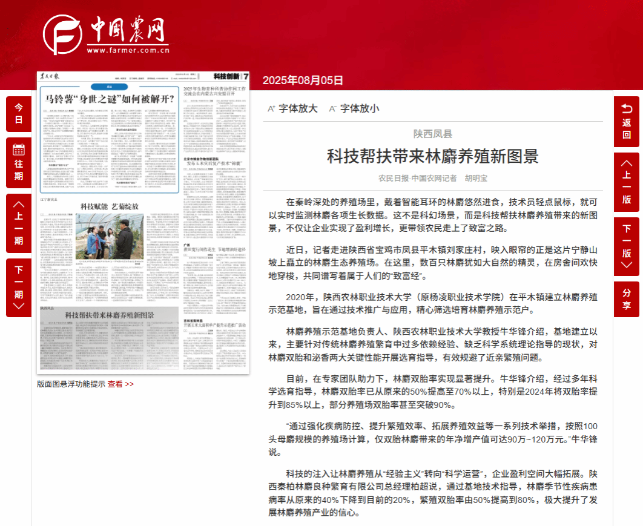Open the 分享 share button
Image resolution: width=643 pixels, height=526 pixels.
pos(626,299)
